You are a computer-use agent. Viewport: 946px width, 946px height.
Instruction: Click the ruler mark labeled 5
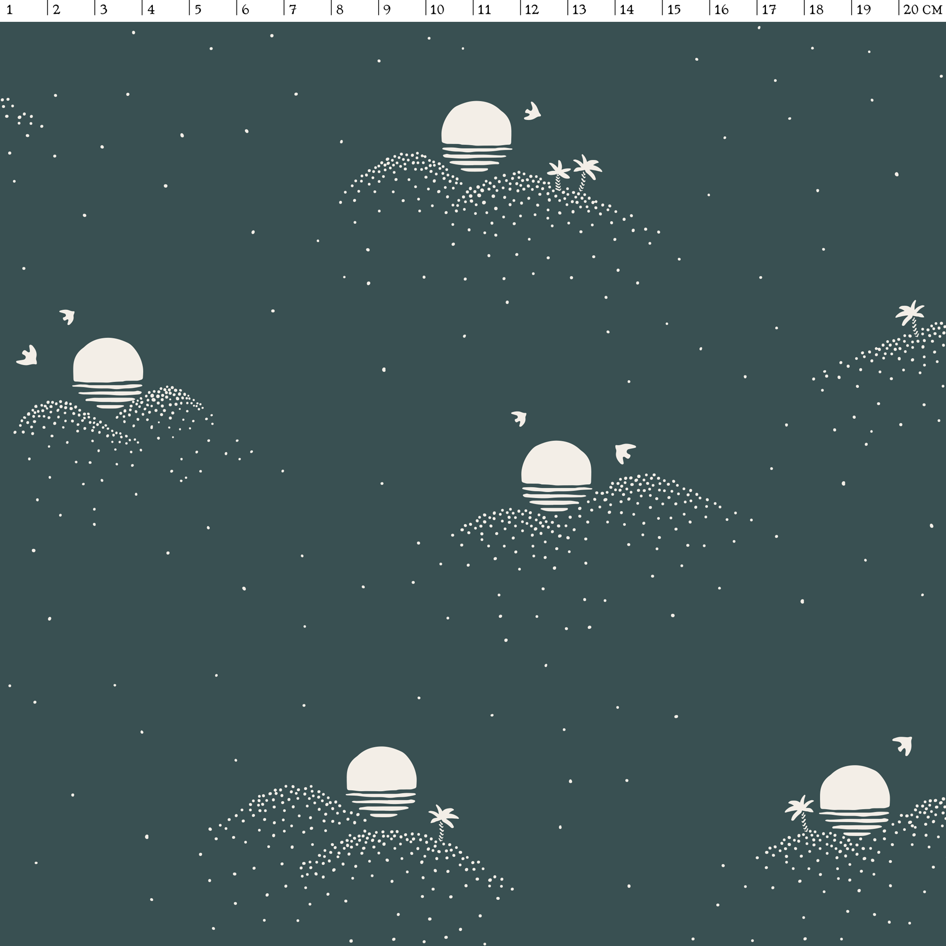coord(198,10)
